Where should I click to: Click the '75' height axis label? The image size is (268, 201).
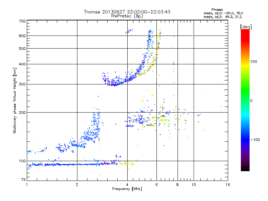(x=23, y=180)
